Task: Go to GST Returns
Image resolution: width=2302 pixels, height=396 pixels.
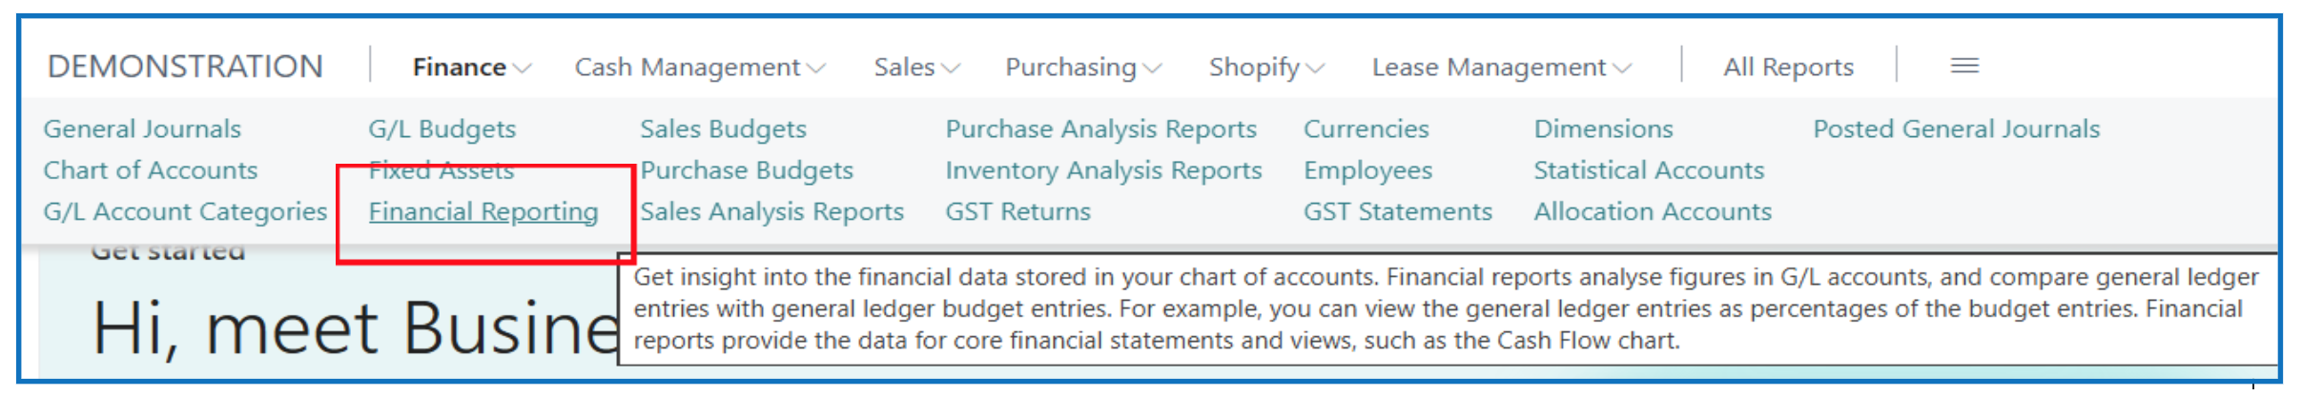Action: (1017, 211)
